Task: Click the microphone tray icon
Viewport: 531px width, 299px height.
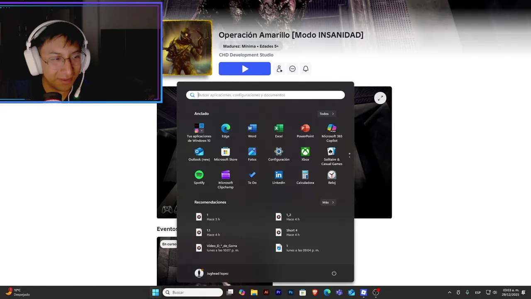Action: tap(467, 292)
